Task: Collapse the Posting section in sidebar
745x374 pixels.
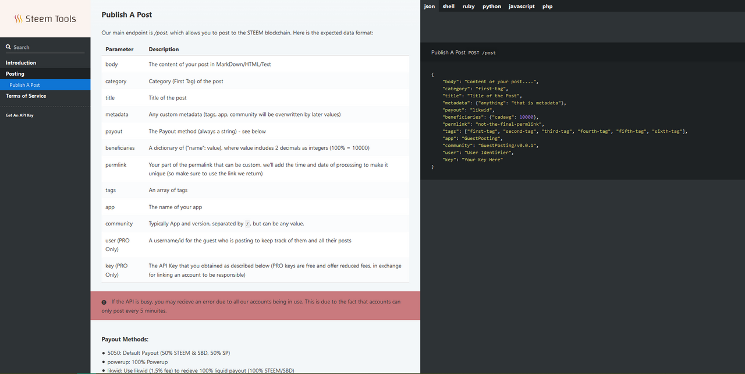Action: pyautogui.click(x=15, y=74)
